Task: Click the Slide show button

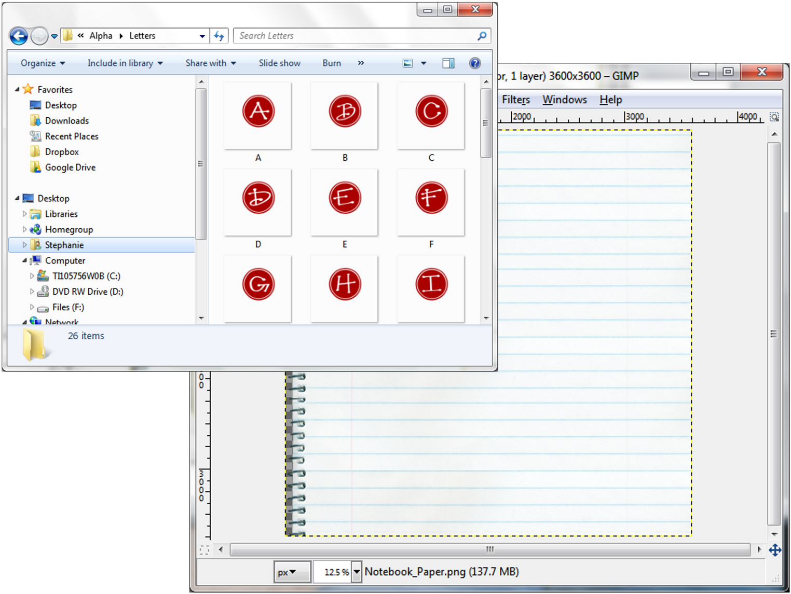Action: point(279,63)
